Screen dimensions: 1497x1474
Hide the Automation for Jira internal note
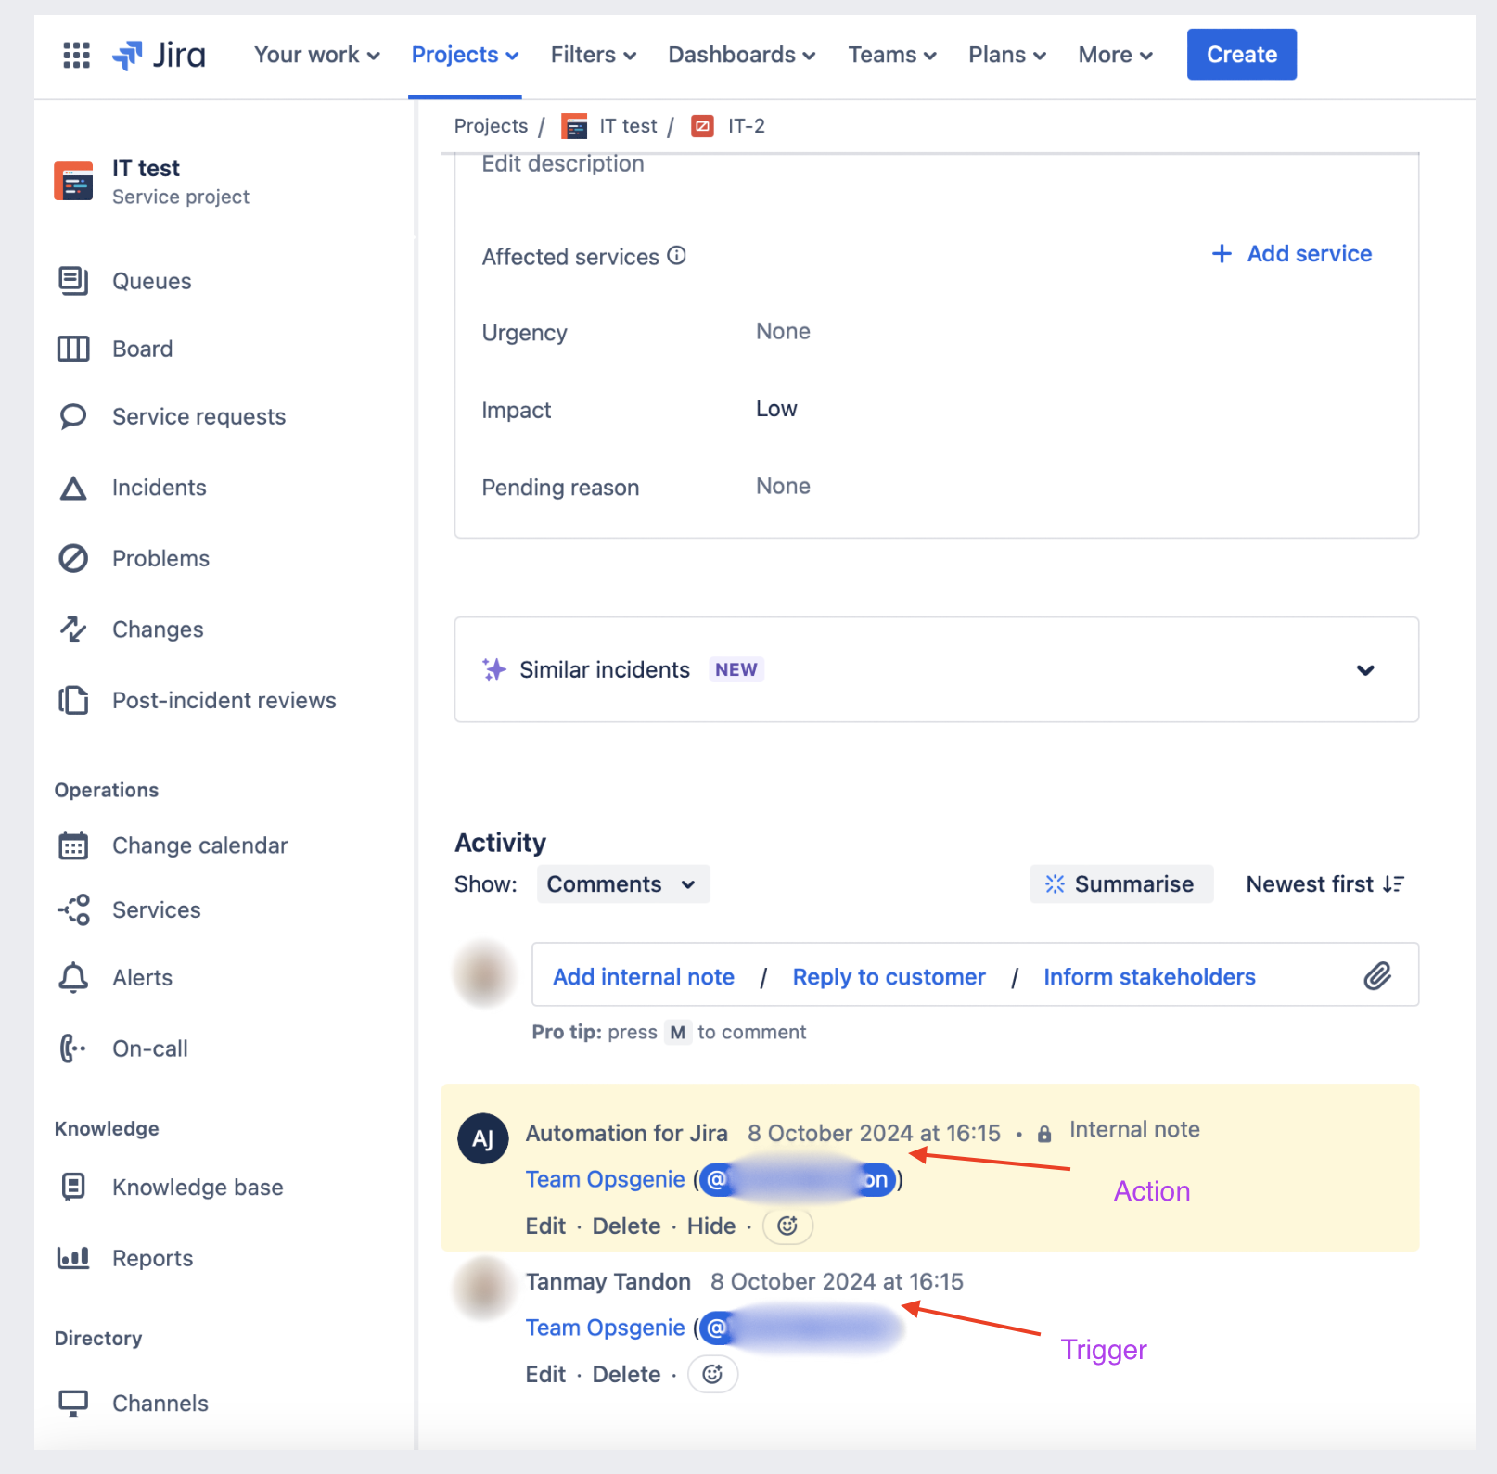(x=711, y=1226)
